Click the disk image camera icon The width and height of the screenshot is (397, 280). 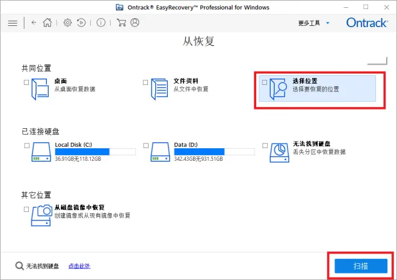(x=42, y=215)
